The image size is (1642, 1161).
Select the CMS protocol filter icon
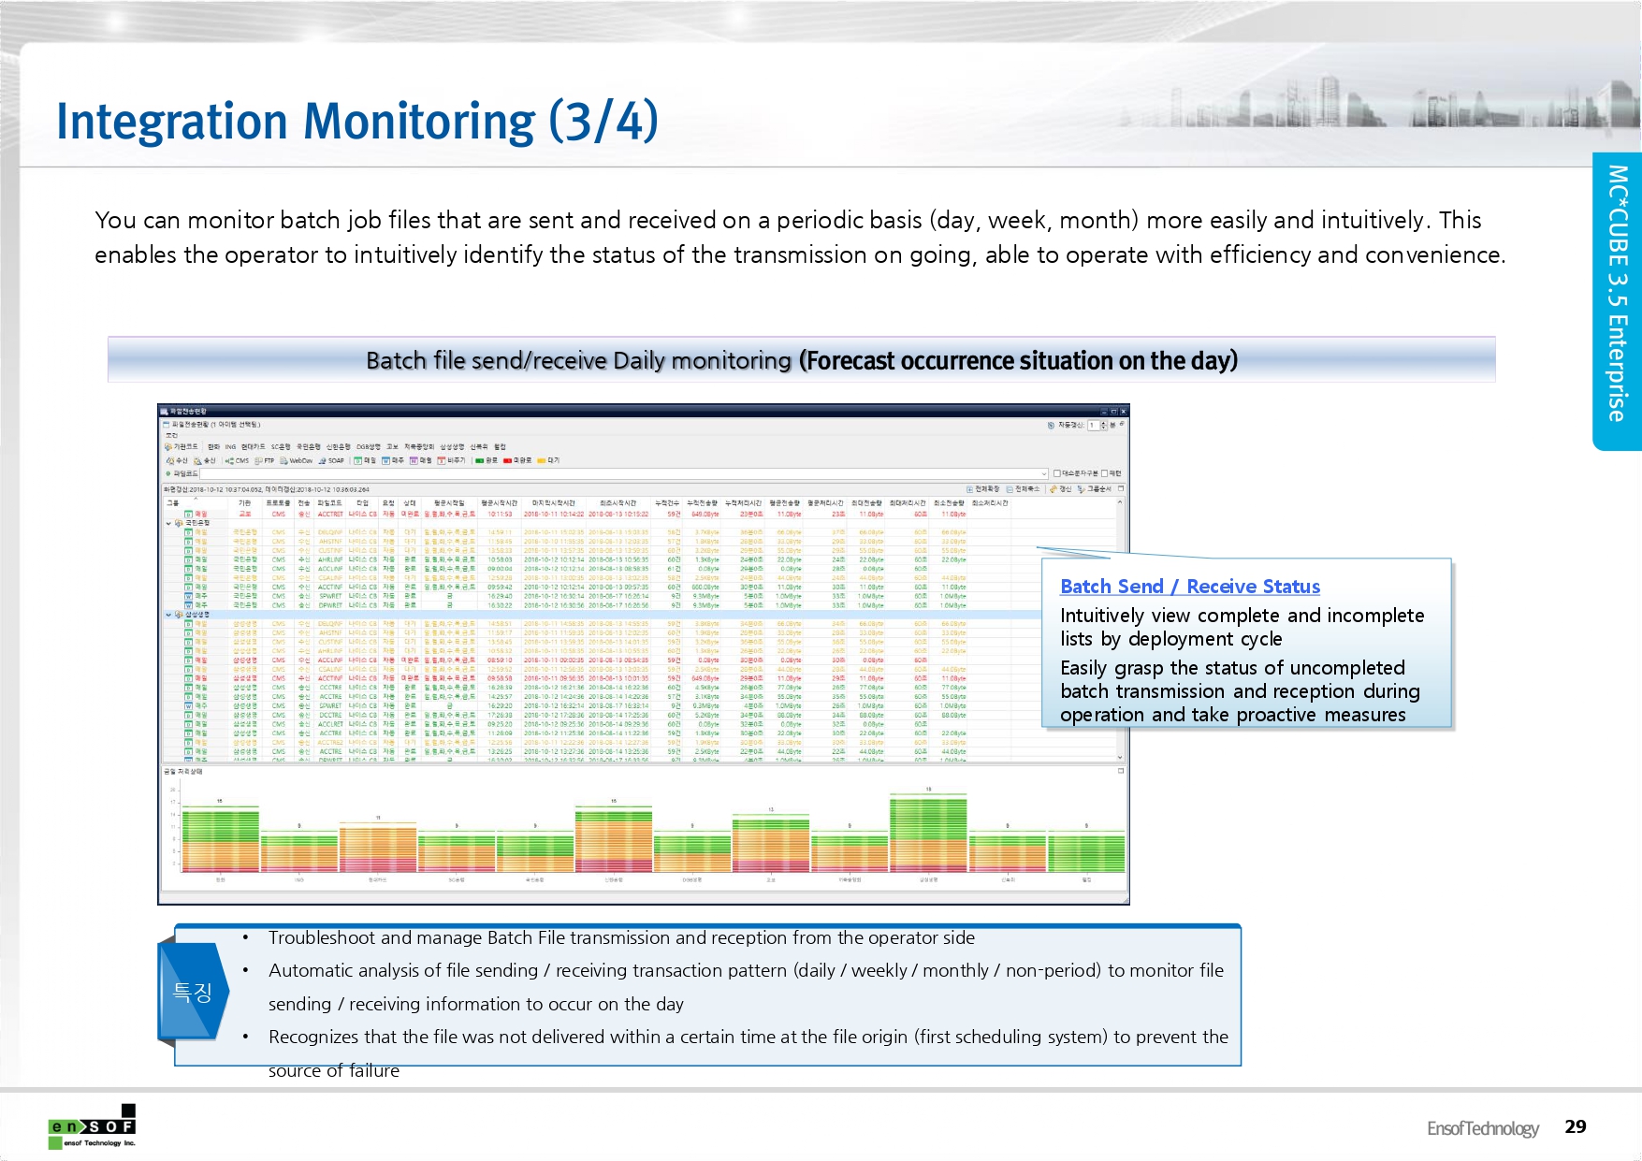point(230,460)
